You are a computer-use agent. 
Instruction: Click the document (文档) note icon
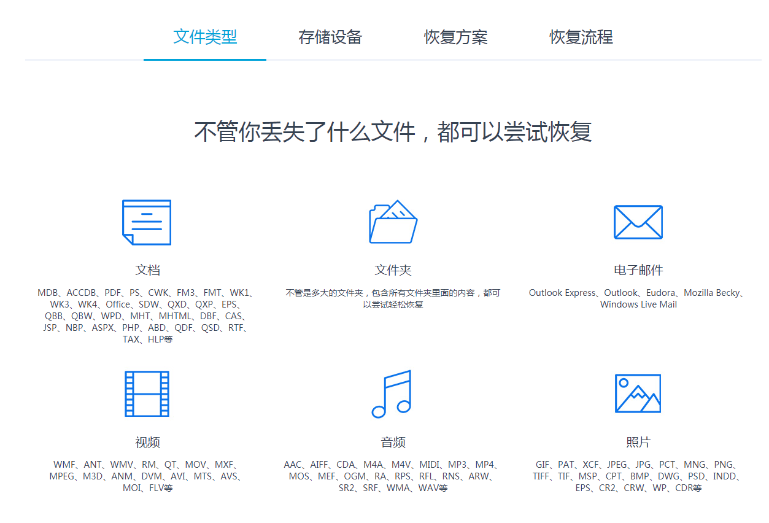point(147,222)
